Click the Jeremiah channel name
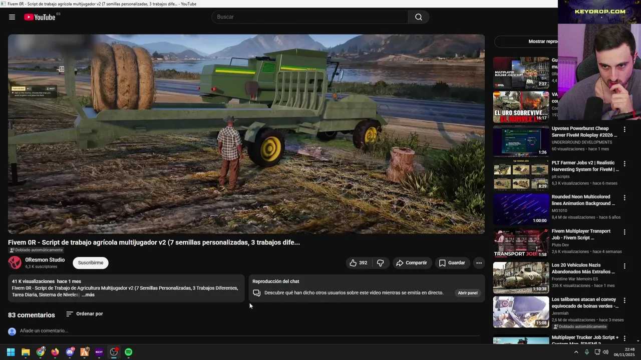The image size is (641, 360). (x=560, y=313)
